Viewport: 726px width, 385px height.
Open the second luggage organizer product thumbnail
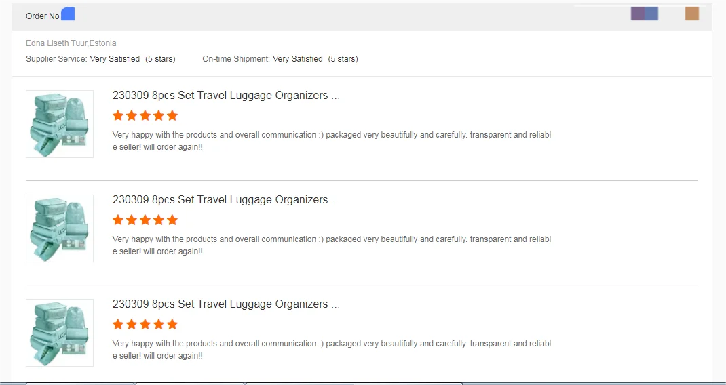tap(60, 228)
